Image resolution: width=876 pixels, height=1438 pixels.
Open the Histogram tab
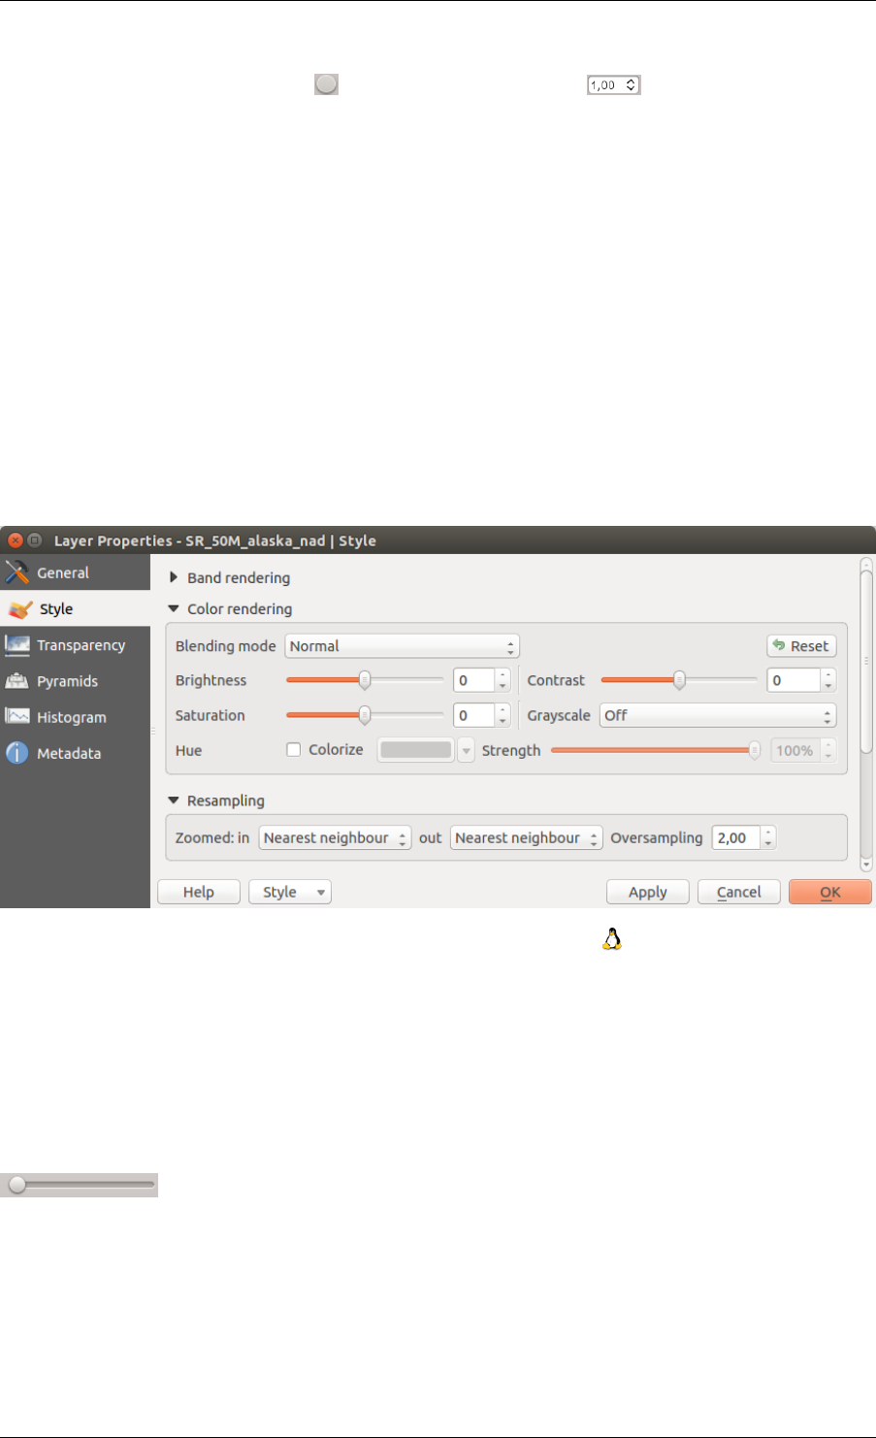(x=76, y=717)
